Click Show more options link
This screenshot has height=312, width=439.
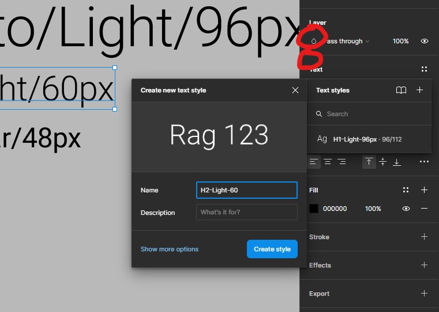[170, 249]
